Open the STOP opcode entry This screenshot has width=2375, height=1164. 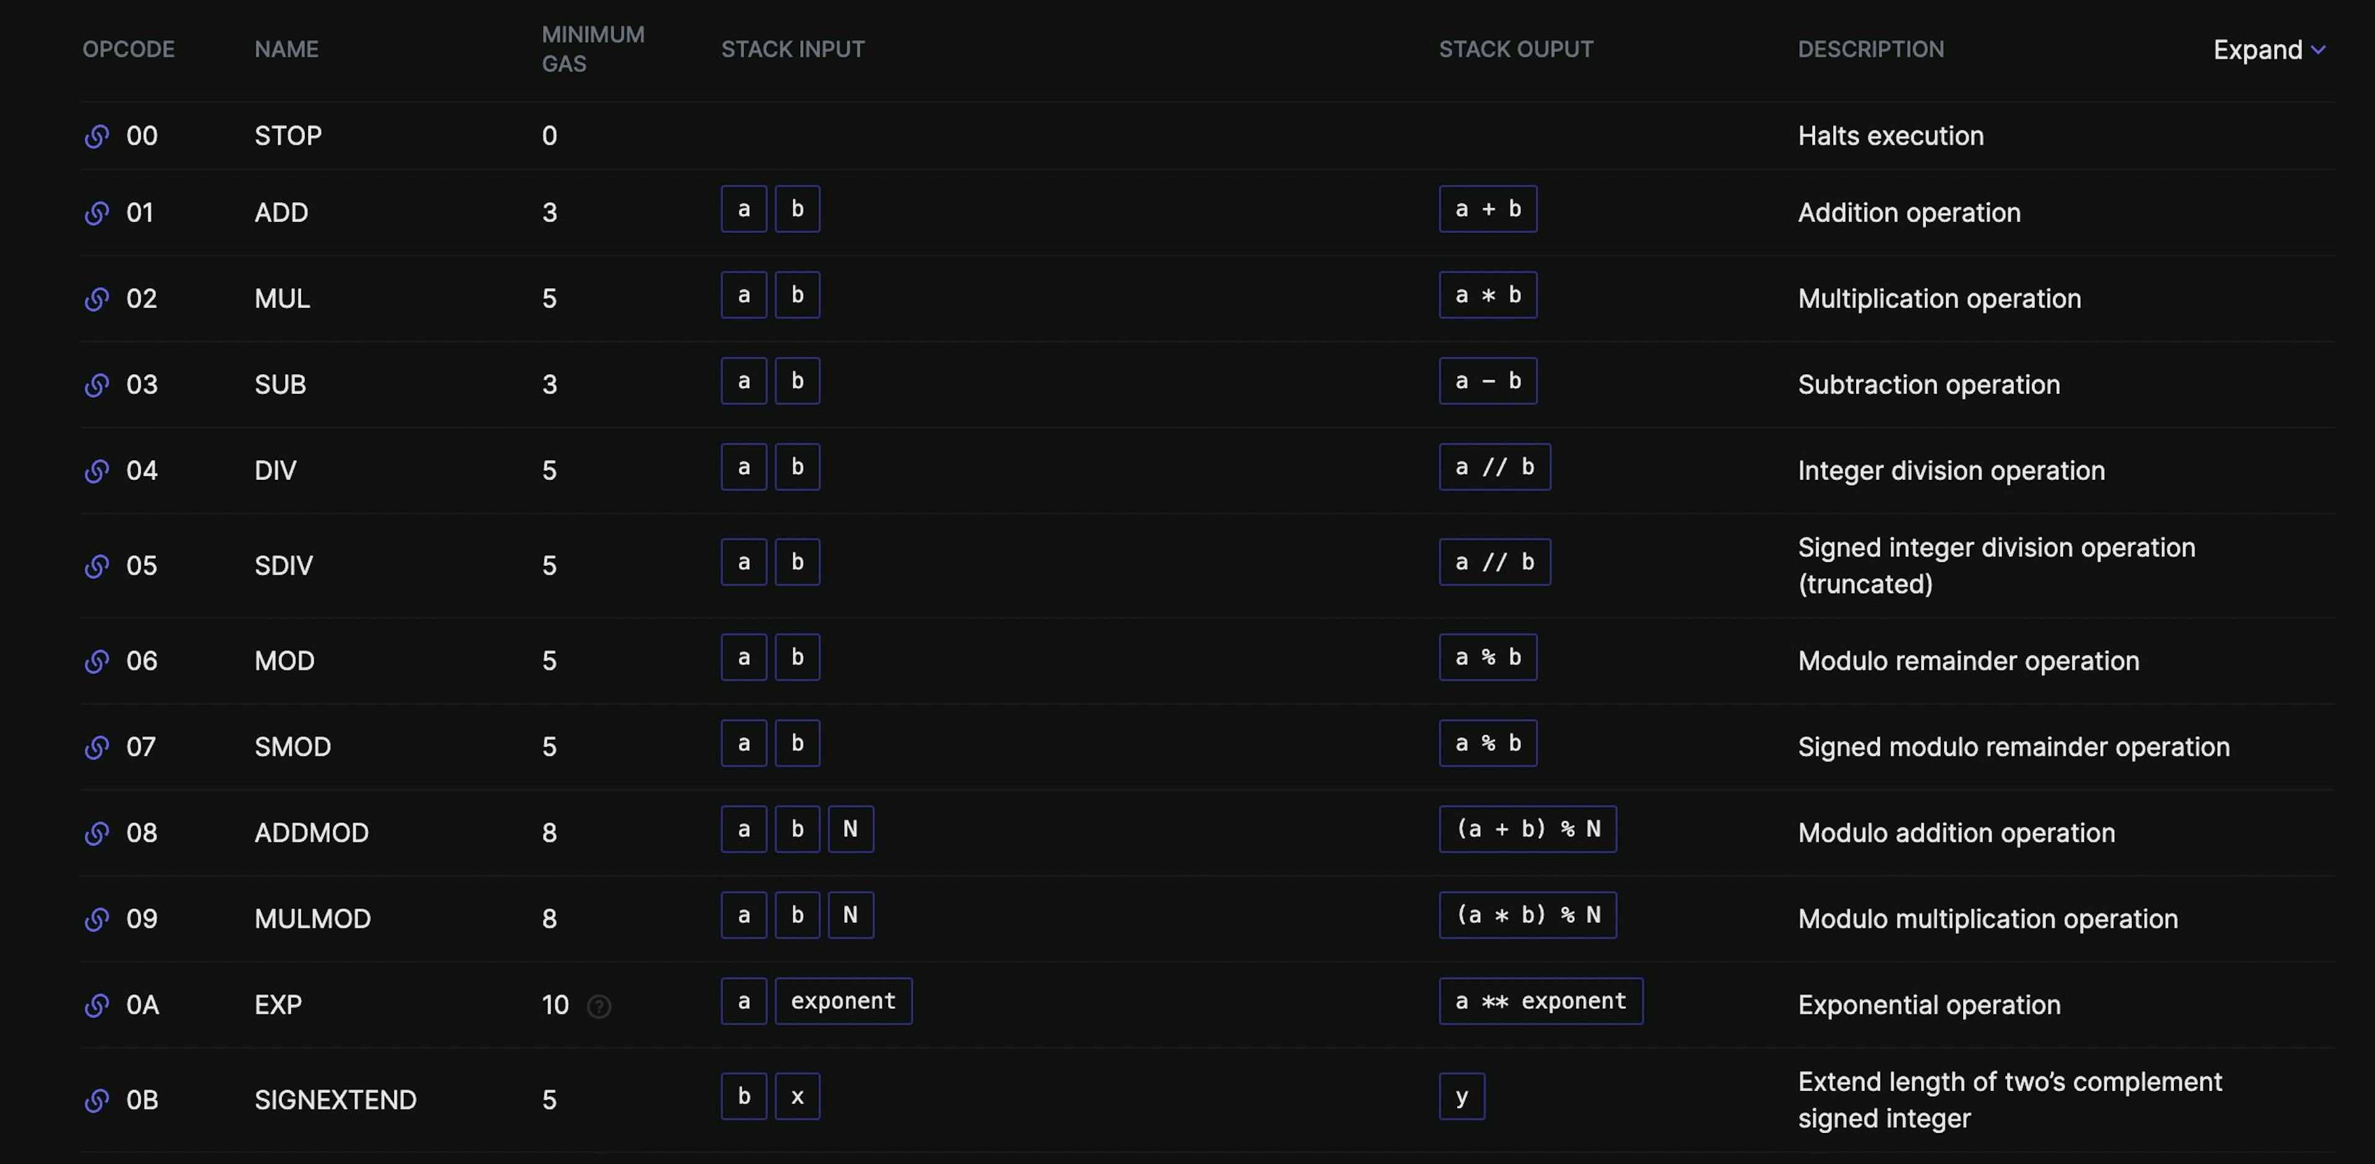click(x=288, y=135)
